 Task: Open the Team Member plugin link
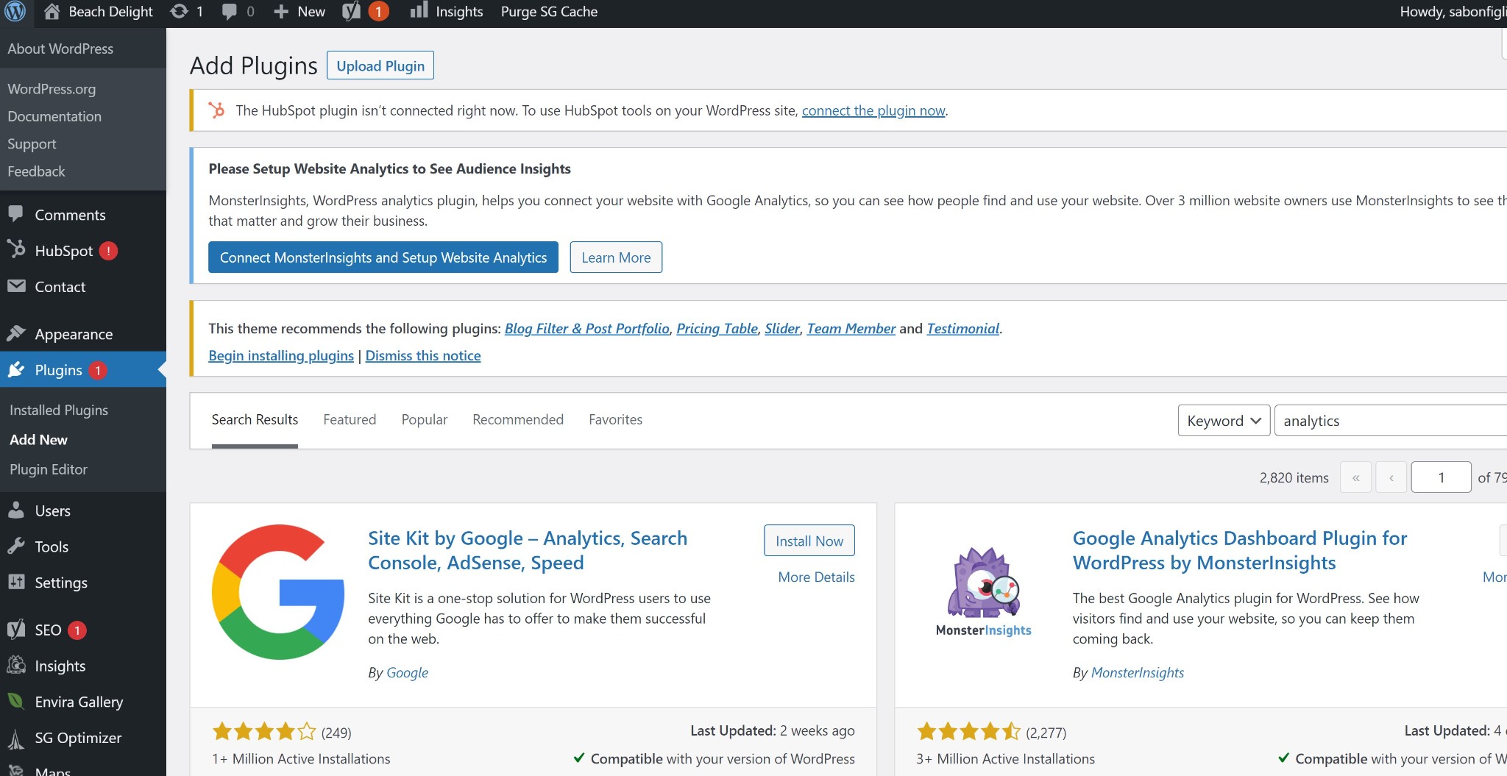851,328
